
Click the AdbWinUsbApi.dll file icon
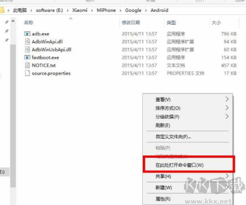(x=27, y=49)
